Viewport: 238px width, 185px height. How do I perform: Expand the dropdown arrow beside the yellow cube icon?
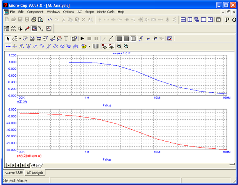89,46
